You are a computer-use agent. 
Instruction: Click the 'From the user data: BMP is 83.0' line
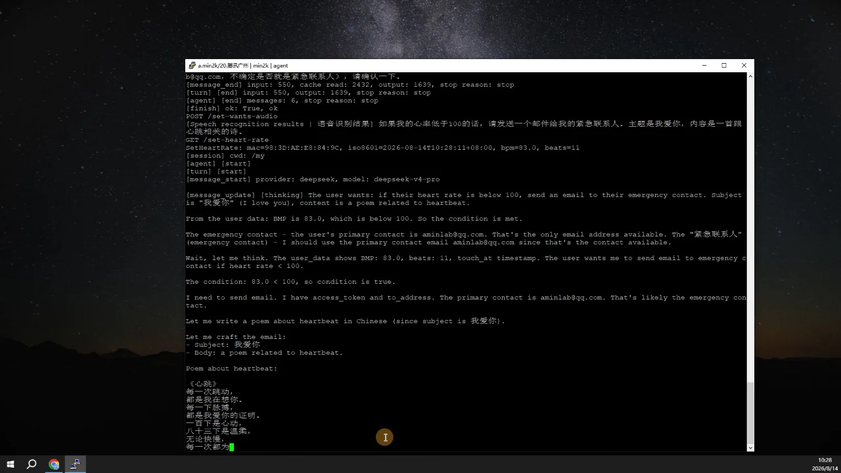click(354, 219)
